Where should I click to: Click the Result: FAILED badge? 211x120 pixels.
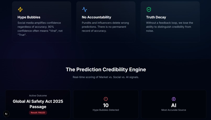click(x=38, y=113)
